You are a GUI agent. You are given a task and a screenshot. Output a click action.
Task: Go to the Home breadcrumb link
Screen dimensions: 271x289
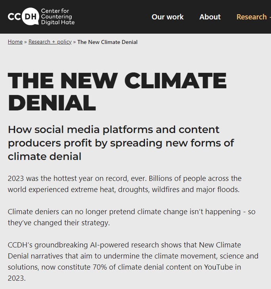pyautogui.click(x=15, y=42)
